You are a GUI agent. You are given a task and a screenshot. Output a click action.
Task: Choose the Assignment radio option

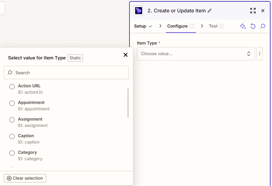tap(12, 120)
